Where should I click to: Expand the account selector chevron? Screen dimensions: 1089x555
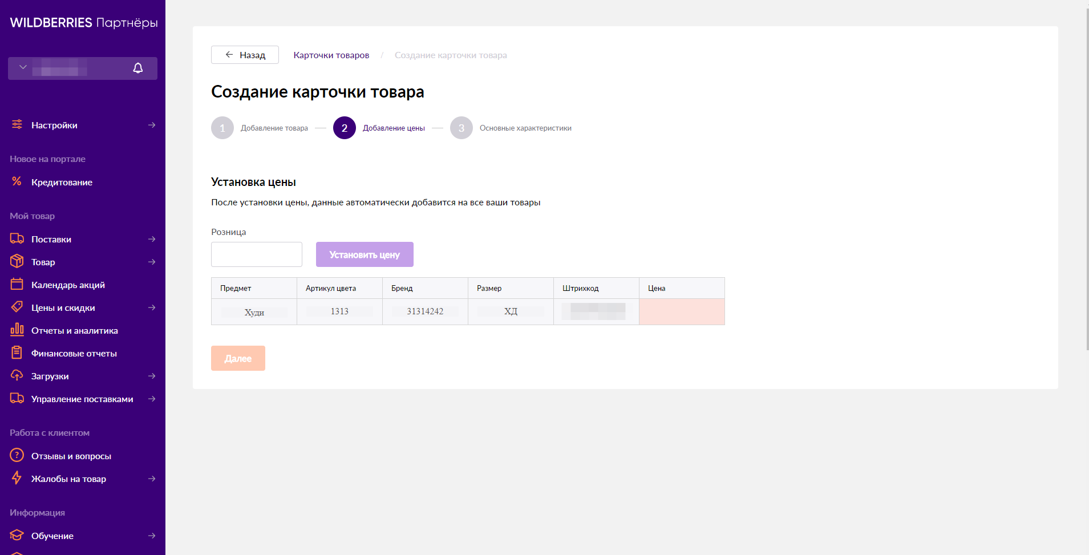pos(23,67)
